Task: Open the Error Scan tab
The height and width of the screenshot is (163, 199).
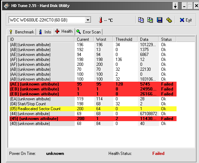Action: [89, 32]
